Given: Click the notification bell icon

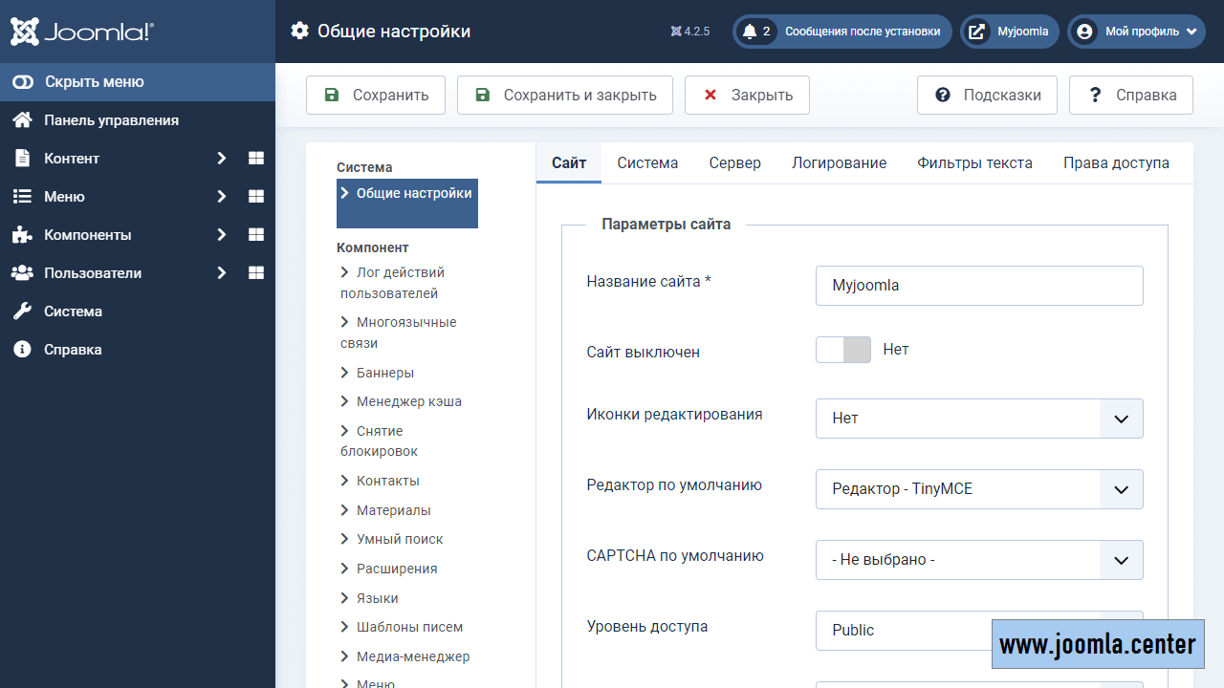Looking at the screenshot, I should (750, 32).
